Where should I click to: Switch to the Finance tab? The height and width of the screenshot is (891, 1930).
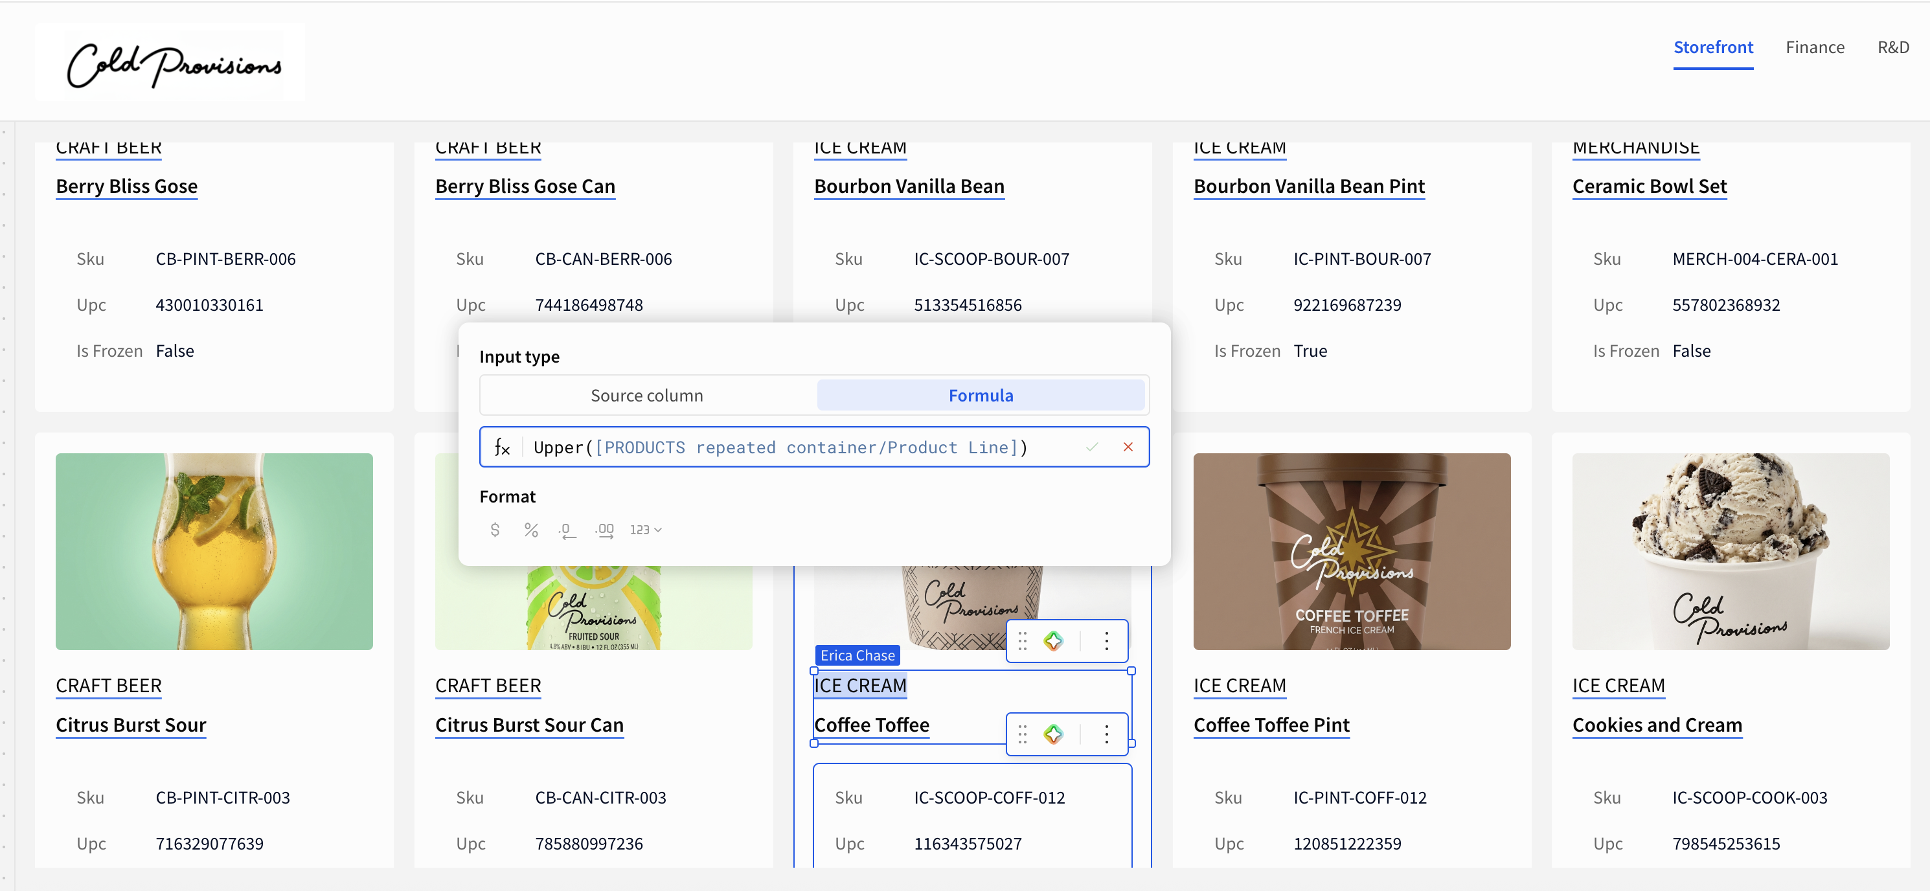[x=1814, y=47]
